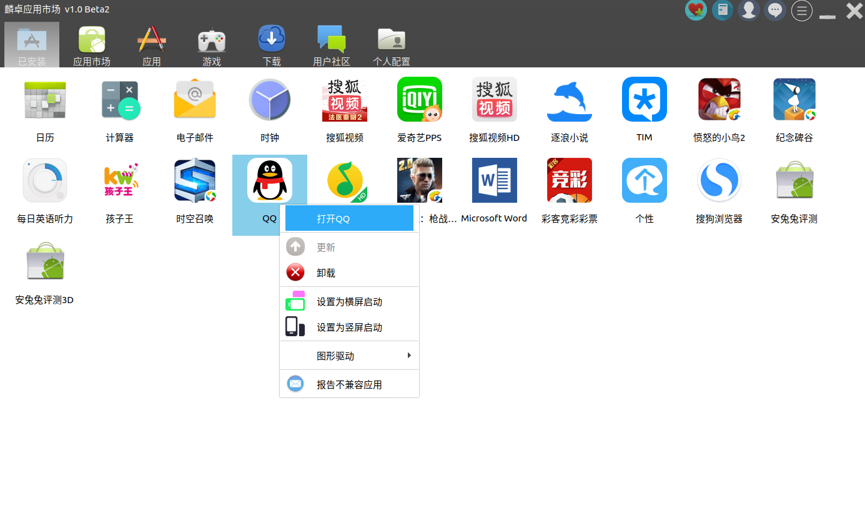Screen dimensions: 865x509
Task: Select 设置为横屏启动 menu entry
Action: pyautogui.click(x=349, y=301)
